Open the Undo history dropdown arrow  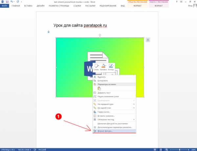[x=14, y=2]
